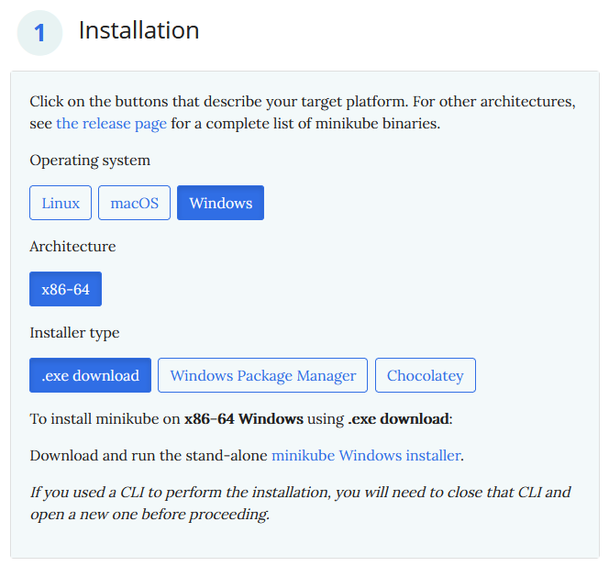Select the Windows operating system button

coord(221,203)
